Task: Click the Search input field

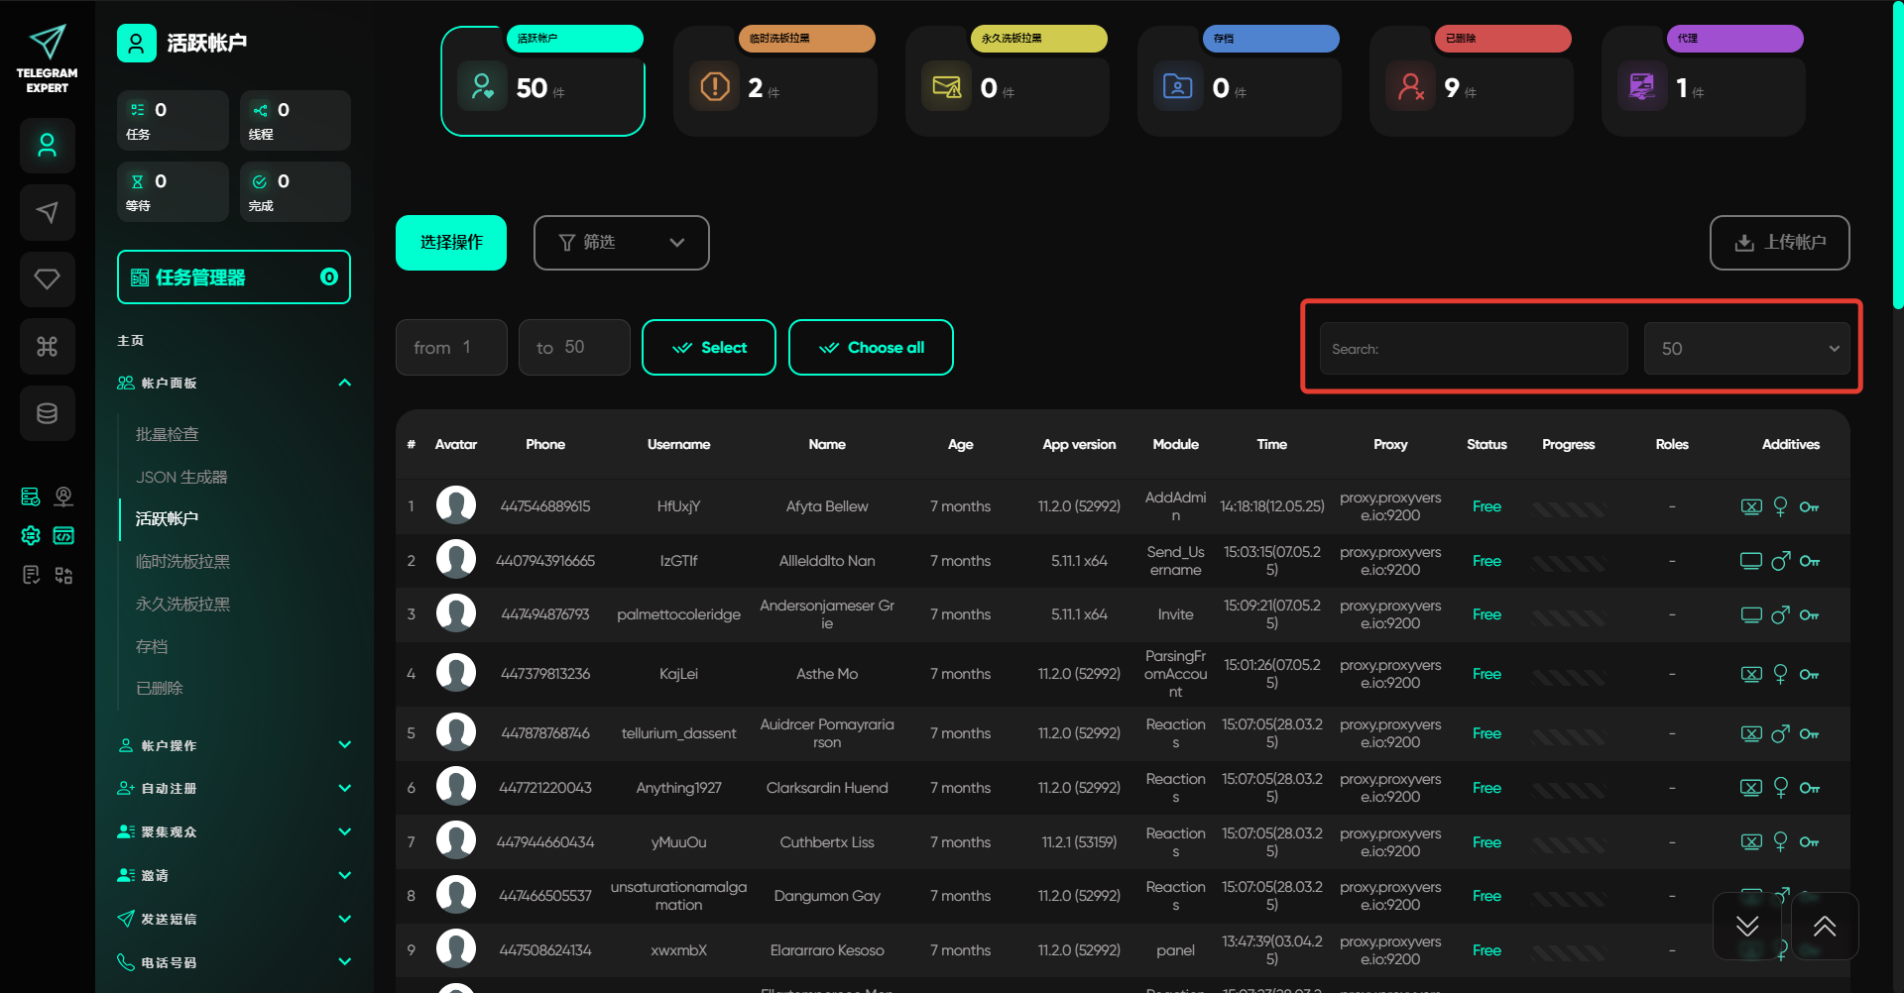Action: click(x=1473, y=349)
